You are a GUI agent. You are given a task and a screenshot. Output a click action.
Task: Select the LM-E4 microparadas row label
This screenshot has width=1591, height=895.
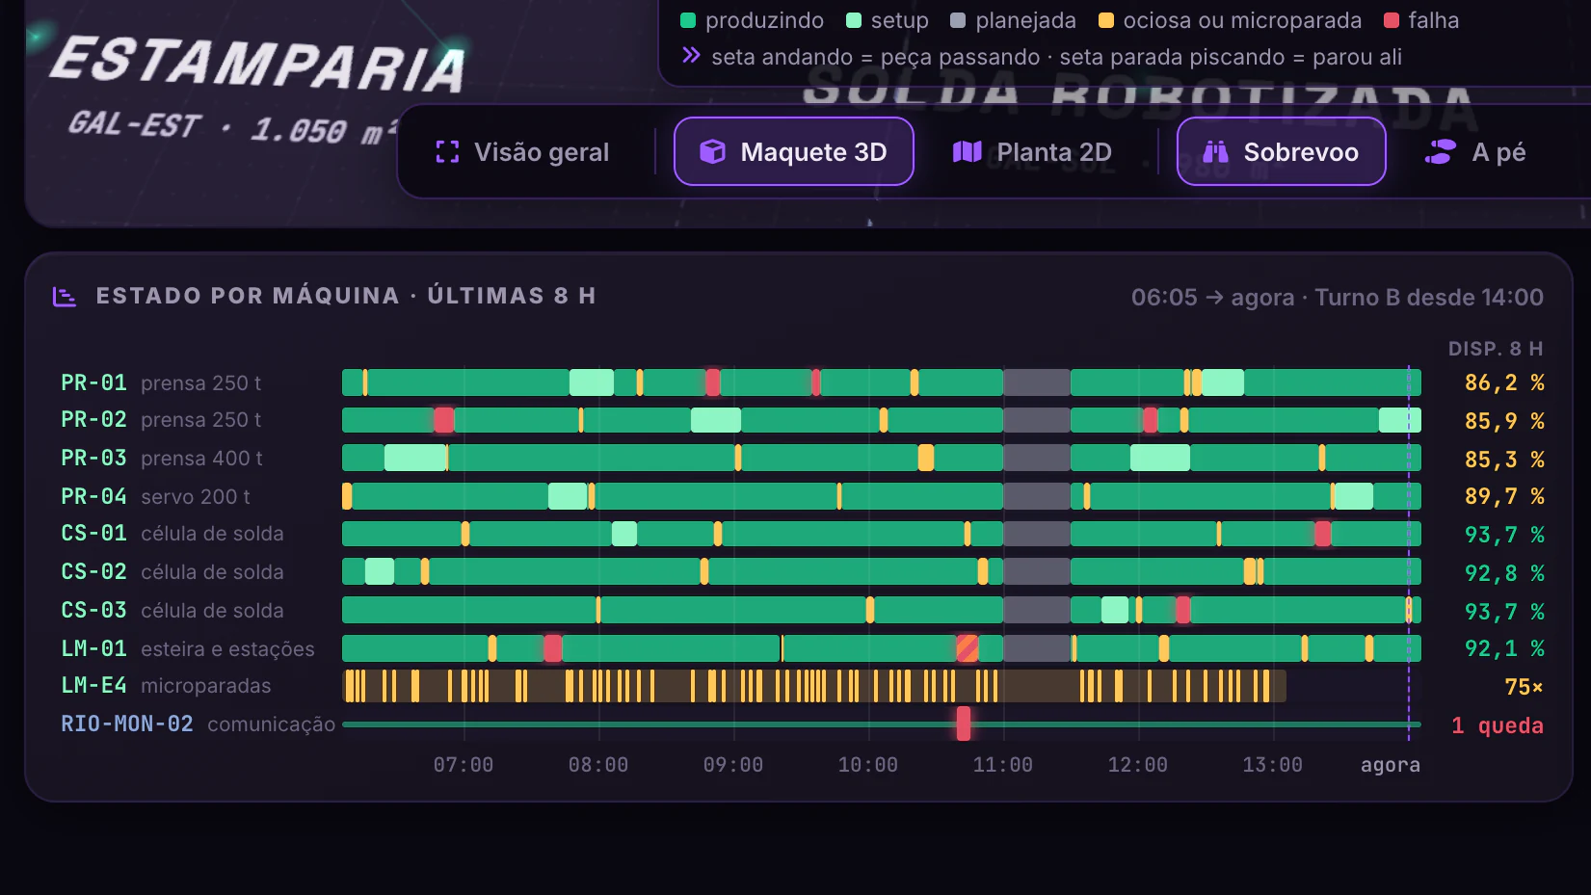(166, 686)
